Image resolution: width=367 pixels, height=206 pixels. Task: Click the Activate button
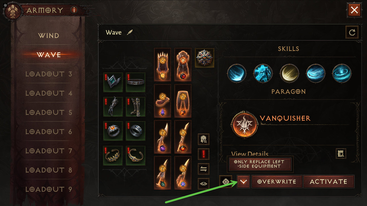click(x=329, y=182)
